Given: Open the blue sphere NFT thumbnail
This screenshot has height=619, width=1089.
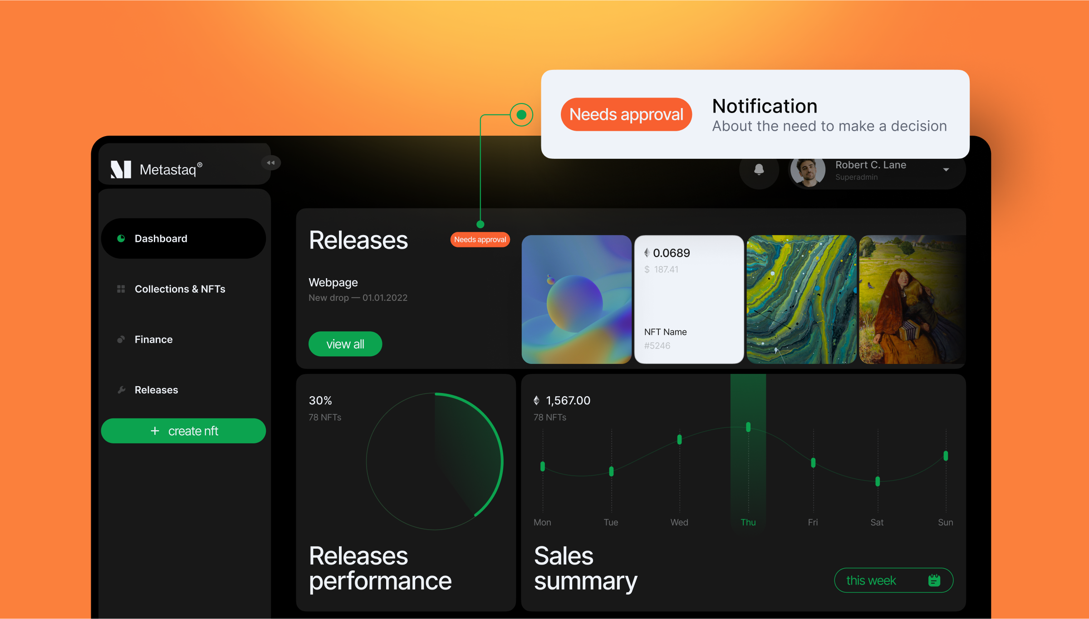Looking at the screenshot, I should click(x=576, y=300).
